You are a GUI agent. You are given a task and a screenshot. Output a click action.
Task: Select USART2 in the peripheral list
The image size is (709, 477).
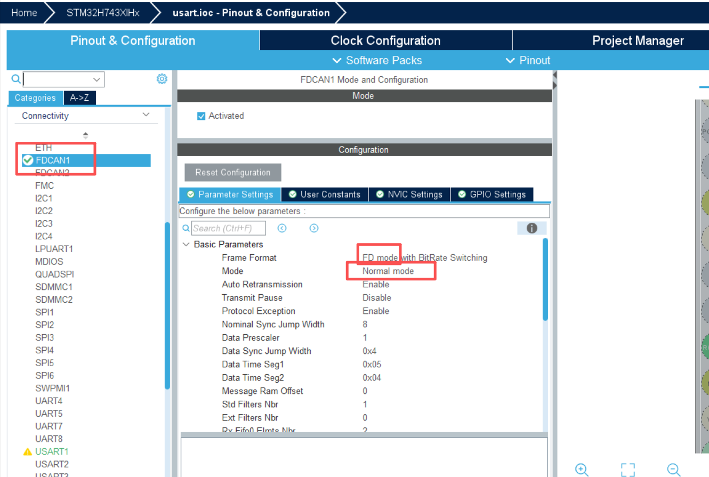52,464
